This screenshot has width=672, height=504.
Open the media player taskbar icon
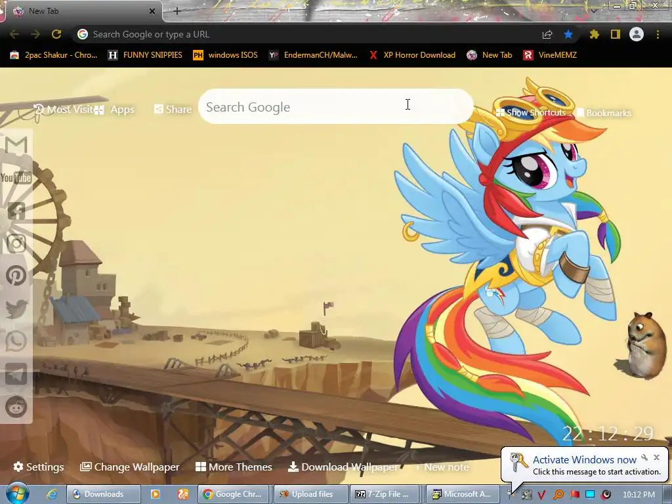point(155,494)
